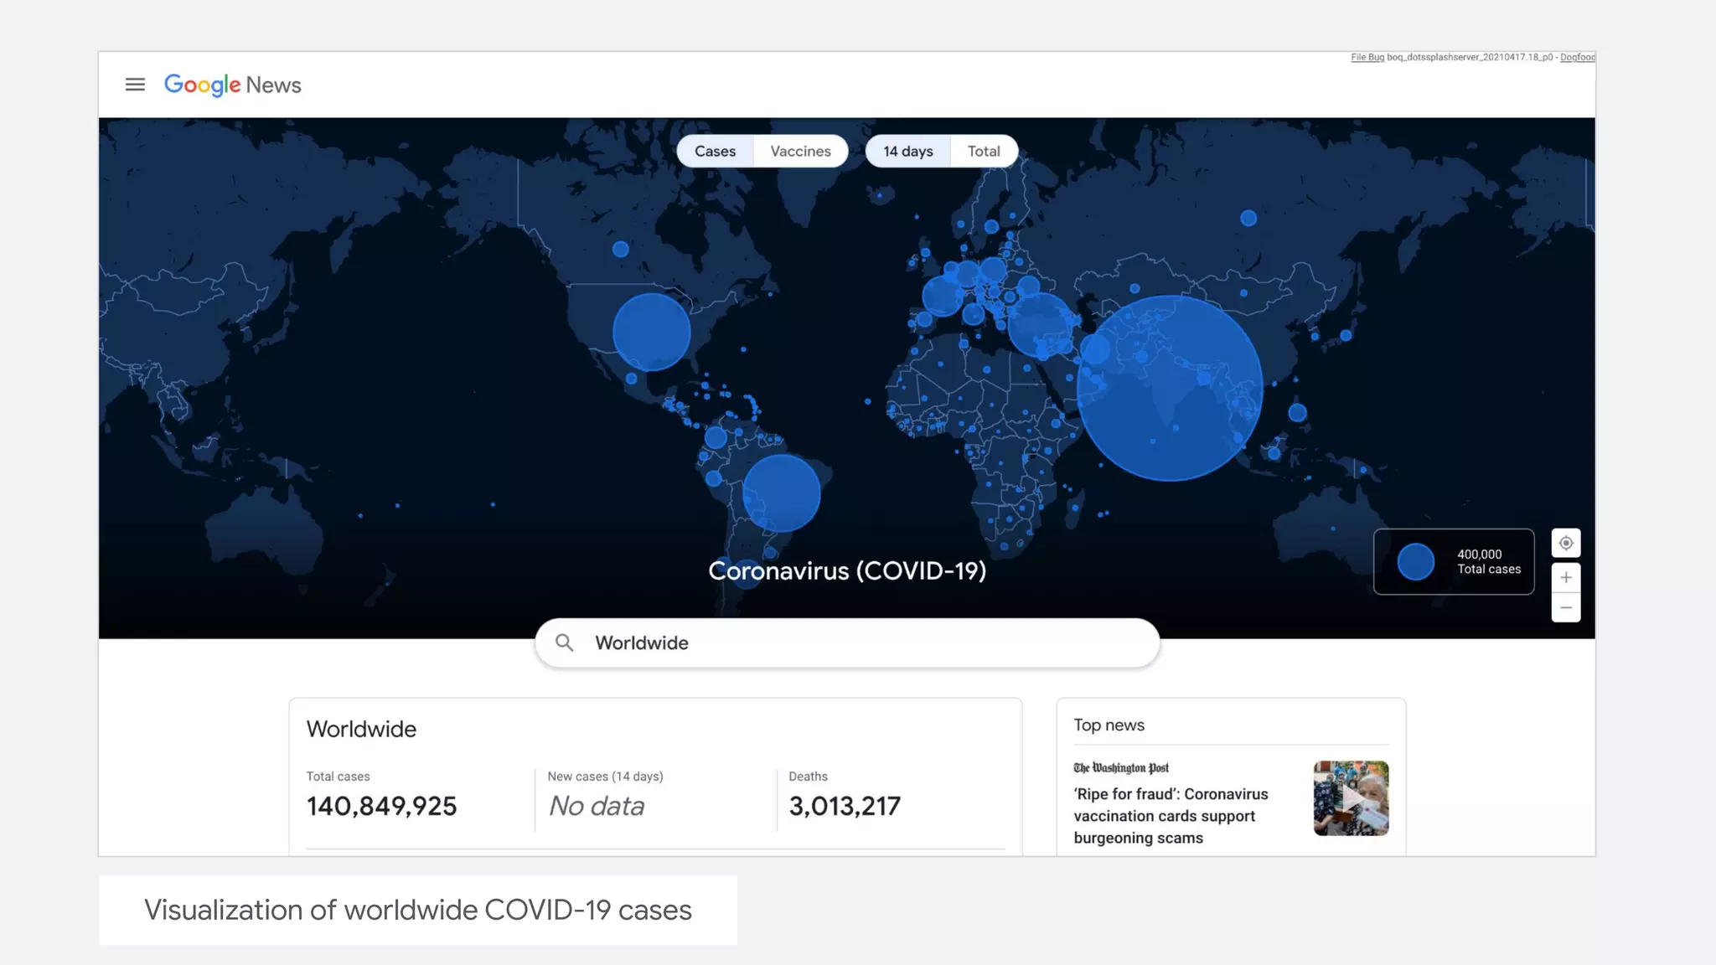Play the news video thumbnail
Viewport: 1716px width, 965px height.
point(1351,798)
